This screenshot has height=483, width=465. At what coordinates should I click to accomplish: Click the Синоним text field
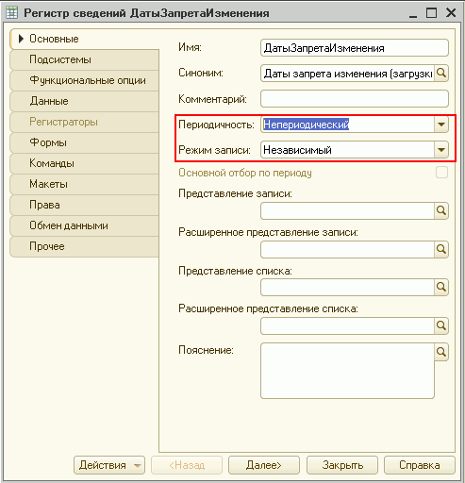click(347, 74)
